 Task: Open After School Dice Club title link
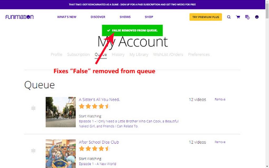[99, 142]
